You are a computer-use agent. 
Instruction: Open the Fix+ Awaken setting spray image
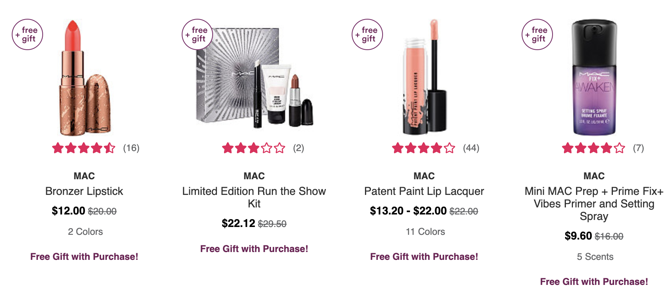pyautogui.click(x=594, y=77)
